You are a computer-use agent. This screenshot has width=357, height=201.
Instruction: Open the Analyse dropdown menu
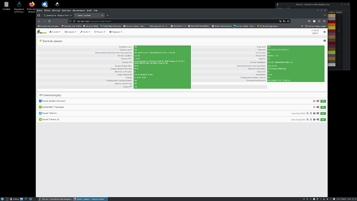pyautogui.click(x=70, y=32)
